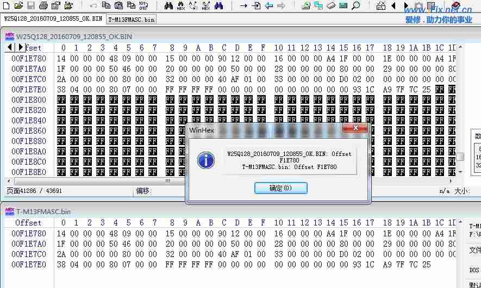Click the right arrow beside Offset header

coord(20,47)
